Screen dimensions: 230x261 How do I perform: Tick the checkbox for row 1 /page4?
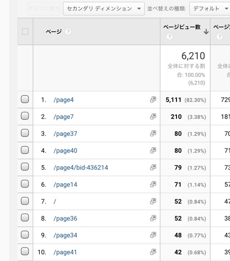[25, 99]
